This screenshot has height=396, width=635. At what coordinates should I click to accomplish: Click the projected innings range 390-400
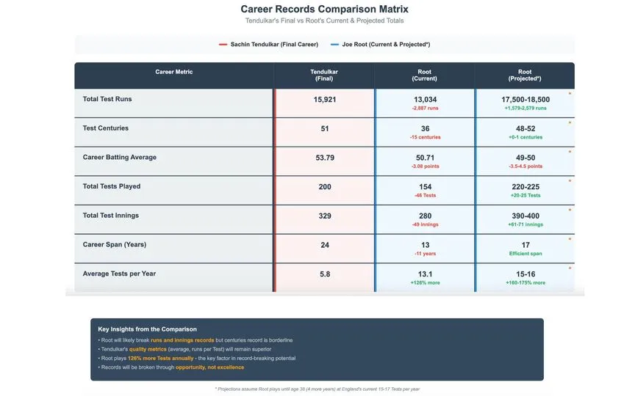(525, 216)
